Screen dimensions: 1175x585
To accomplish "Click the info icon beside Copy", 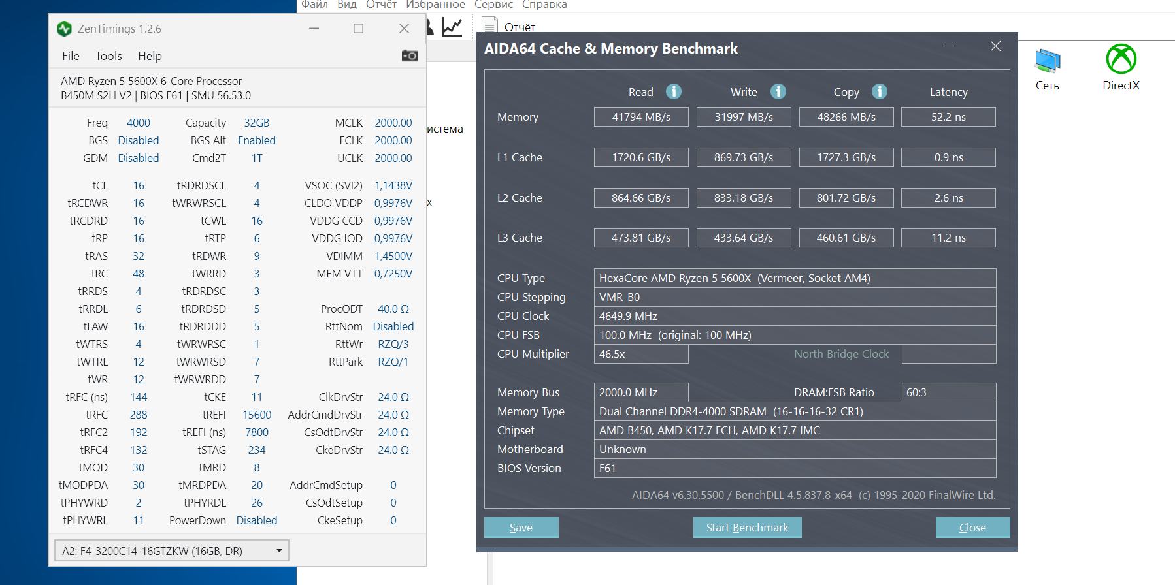I will (880, 91).
